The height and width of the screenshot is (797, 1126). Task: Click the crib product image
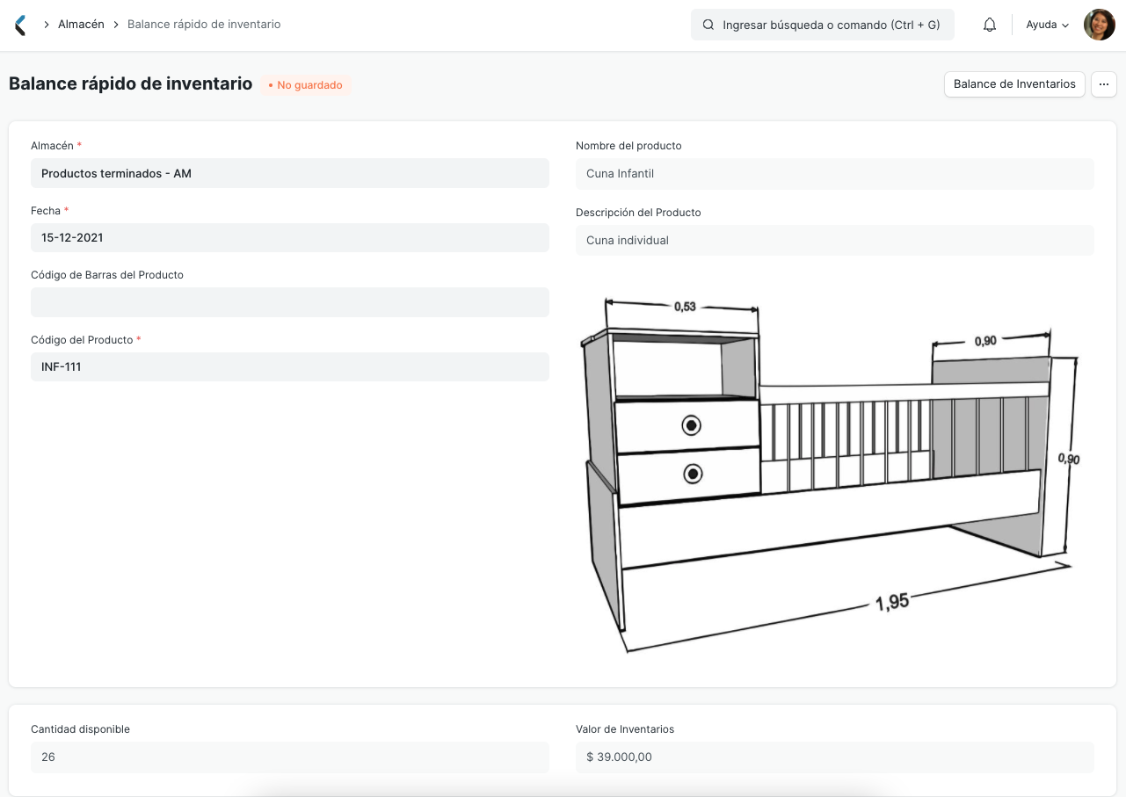point(828,475)
